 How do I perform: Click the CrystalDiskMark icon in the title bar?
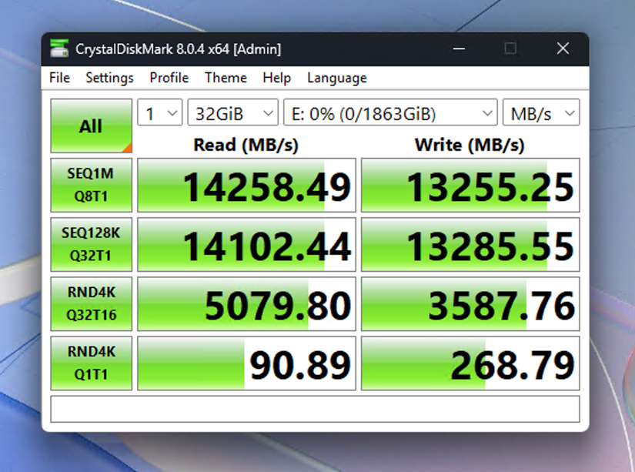(59, 49)
